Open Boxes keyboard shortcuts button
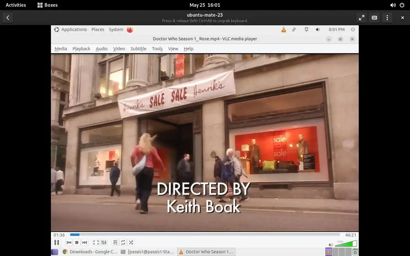This screenshot has height=256, width=410. (x=374, y=18)
